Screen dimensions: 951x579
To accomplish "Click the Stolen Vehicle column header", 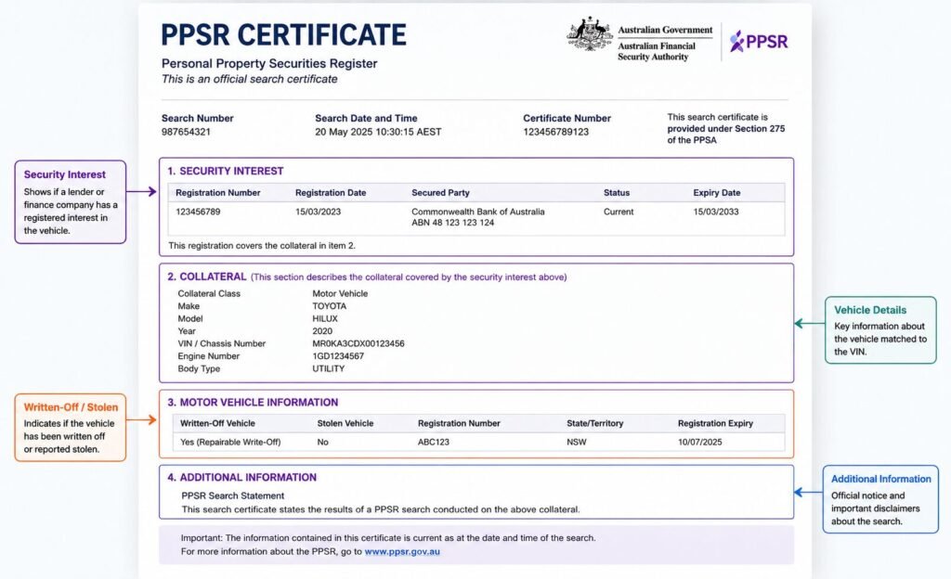I will (345, 423).
